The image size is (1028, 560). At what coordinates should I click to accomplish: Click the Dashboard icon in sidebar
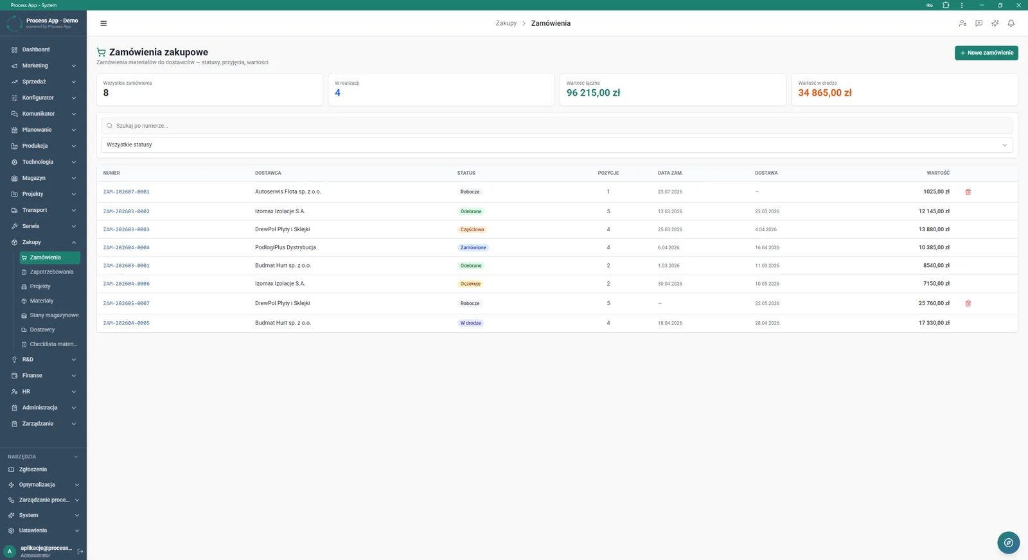[x=14, y=49]
